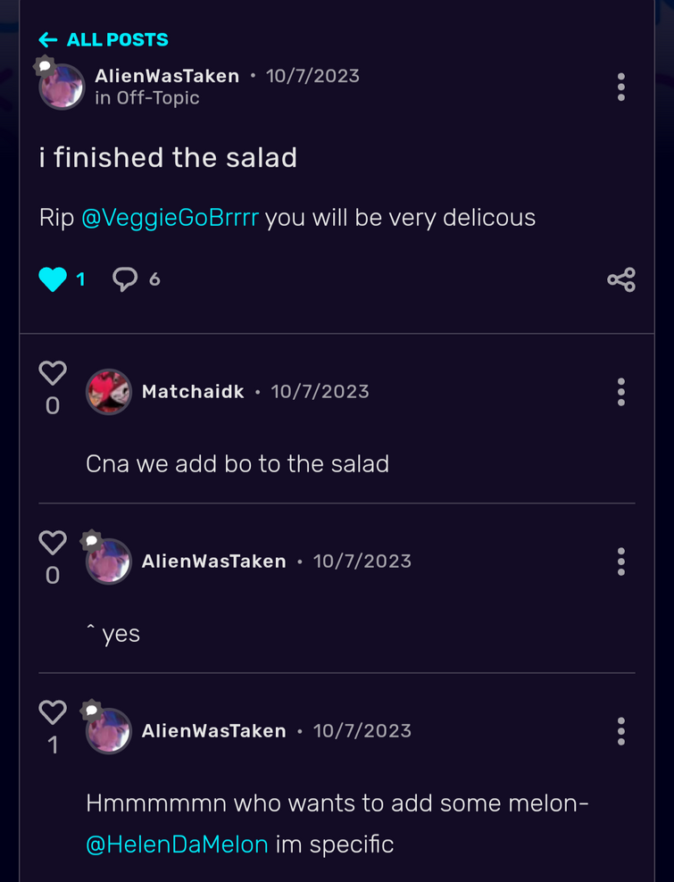674x882 pixels.
Task: Open the @HelenDaMelon mention link
Action: tap(177, 845)
